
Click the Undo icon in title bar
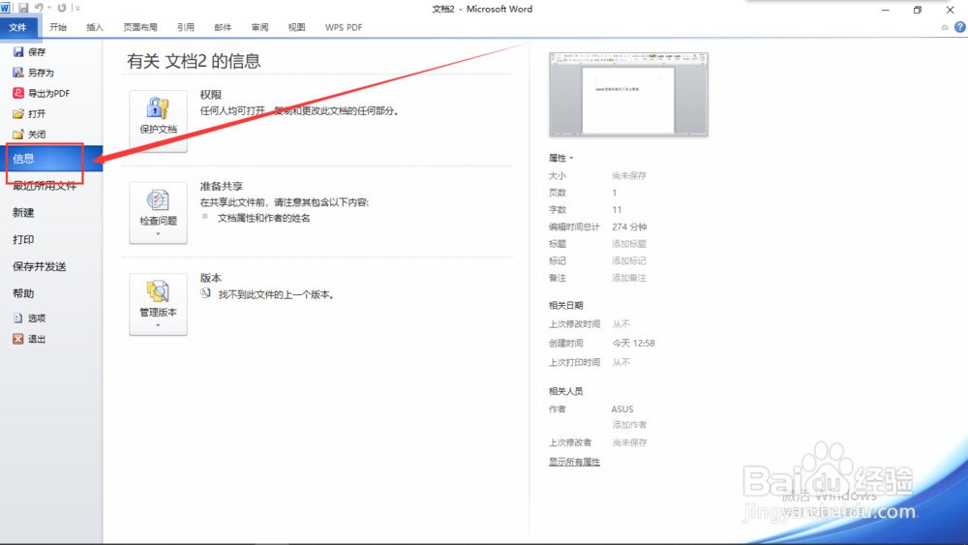pos(39,8)
